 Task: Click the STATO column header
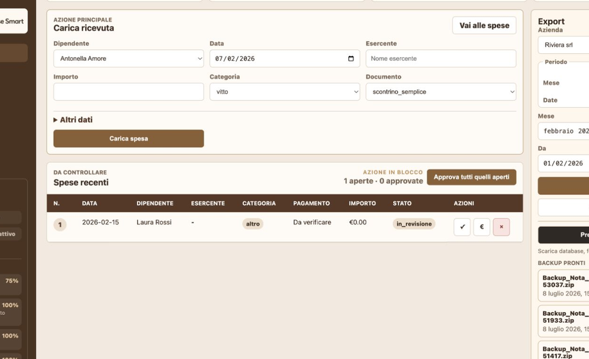(402, 203)
